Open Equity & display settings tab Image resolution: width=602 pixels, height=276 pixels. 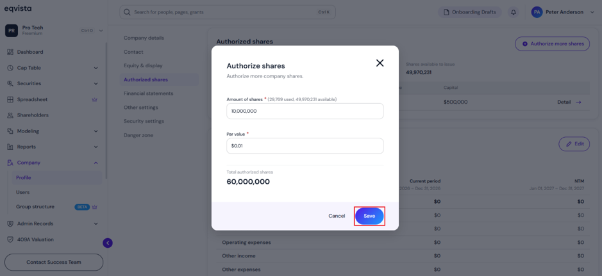pos(143,66)
